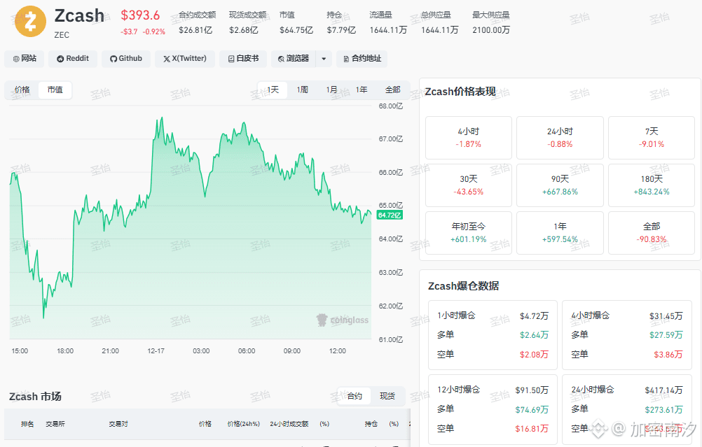This screenshot has width=702, height=447.
Task: Click the 1小时爆仓 $4.72万 value
Action: (x=534, y=316)
